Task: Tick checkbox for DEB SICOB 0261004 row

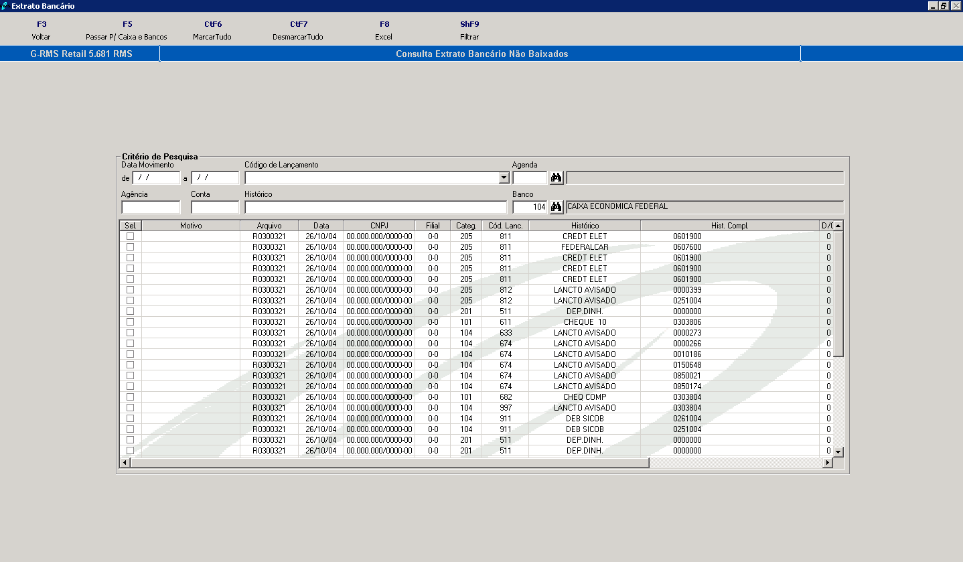Action: 131,419
